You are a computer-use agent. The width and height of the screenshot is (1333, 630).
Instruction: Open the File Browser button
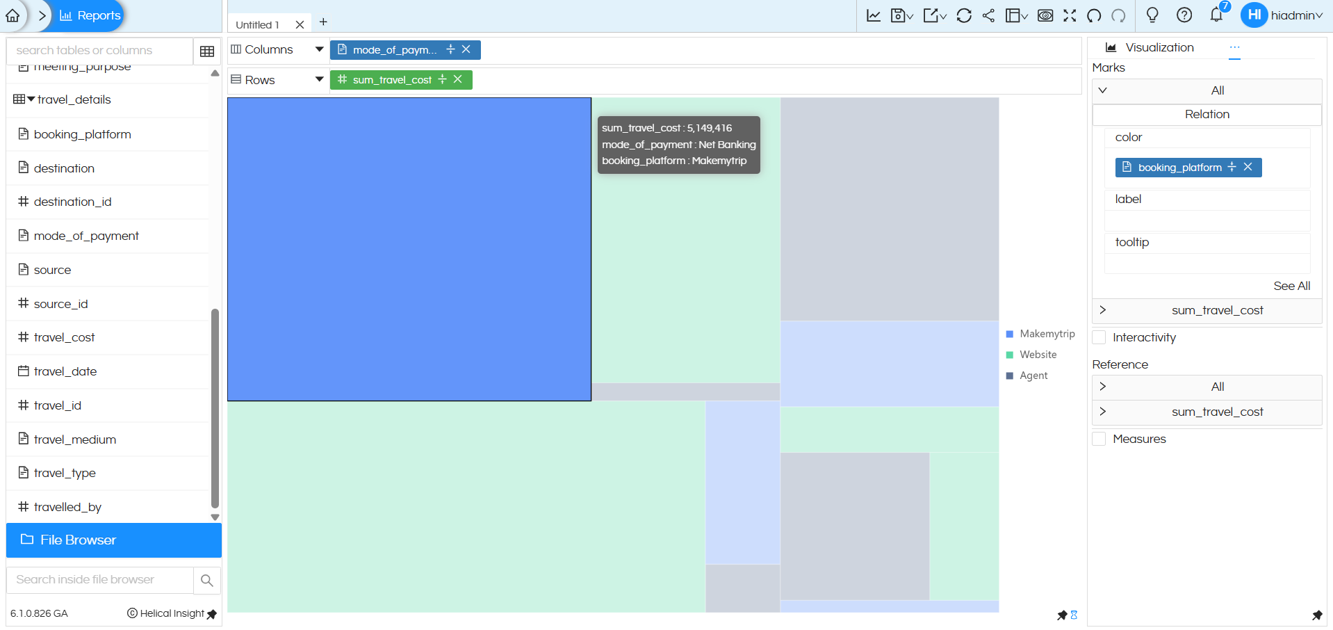coord(114,540)
